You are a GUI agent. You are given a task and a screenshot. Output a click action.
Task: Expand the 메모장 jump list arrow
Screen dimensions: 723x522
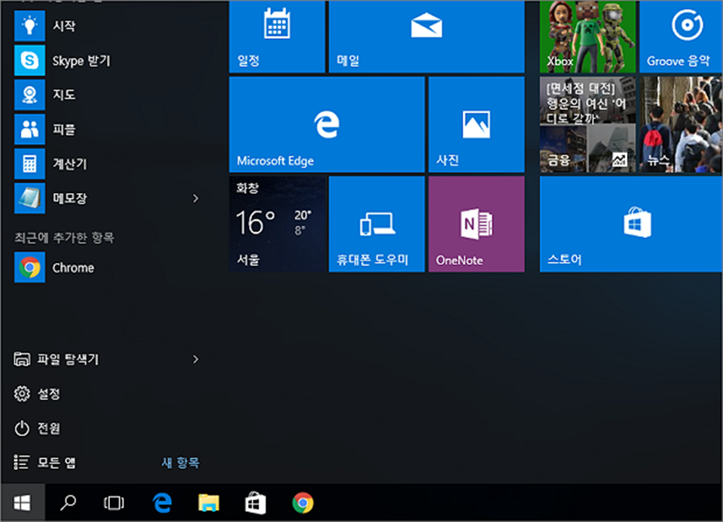tap(195, 198)
